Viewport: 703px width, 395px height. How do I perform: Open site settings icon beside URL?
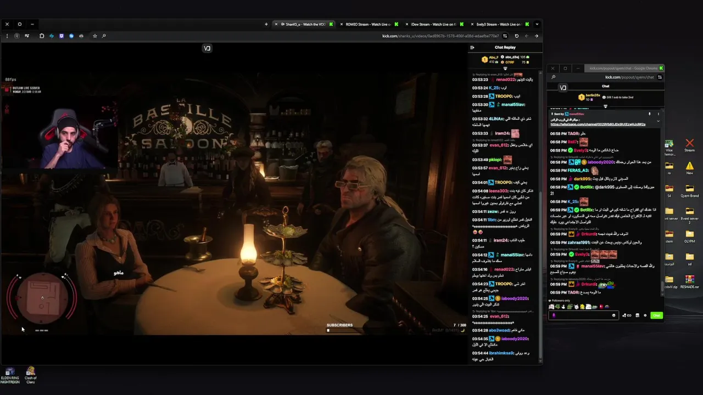505,36
